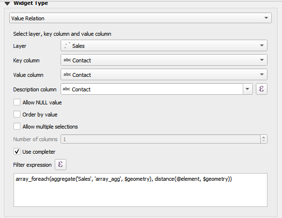Click the 'Description column' label
The width and height of the screenshot is (282, 218).
(x=35, y=89)
